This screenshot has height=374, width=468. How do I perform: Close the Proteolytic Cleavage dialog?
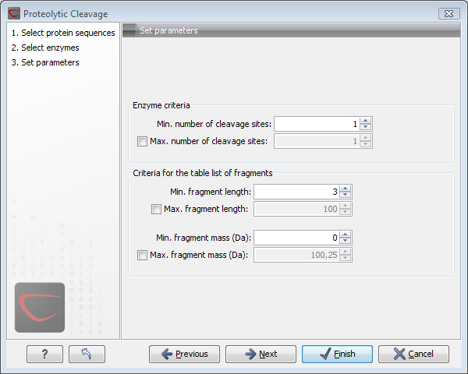coord(448,14)
